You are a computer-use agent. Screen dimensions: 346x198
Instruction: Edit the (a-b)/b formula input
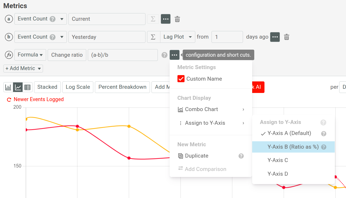(x=123, y=55)
